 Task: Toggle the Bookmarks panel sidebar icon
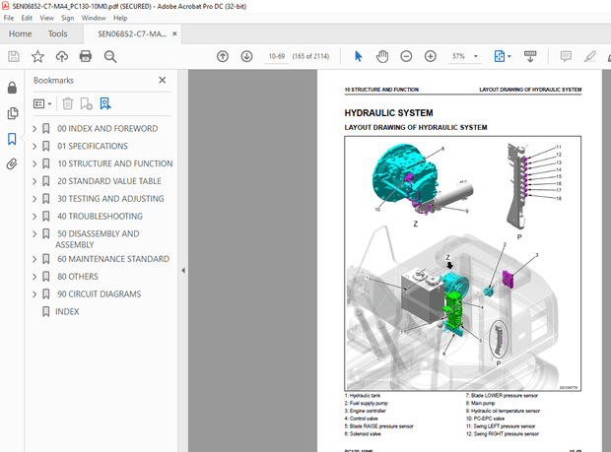pyautogui.click(x=12, y=139)
